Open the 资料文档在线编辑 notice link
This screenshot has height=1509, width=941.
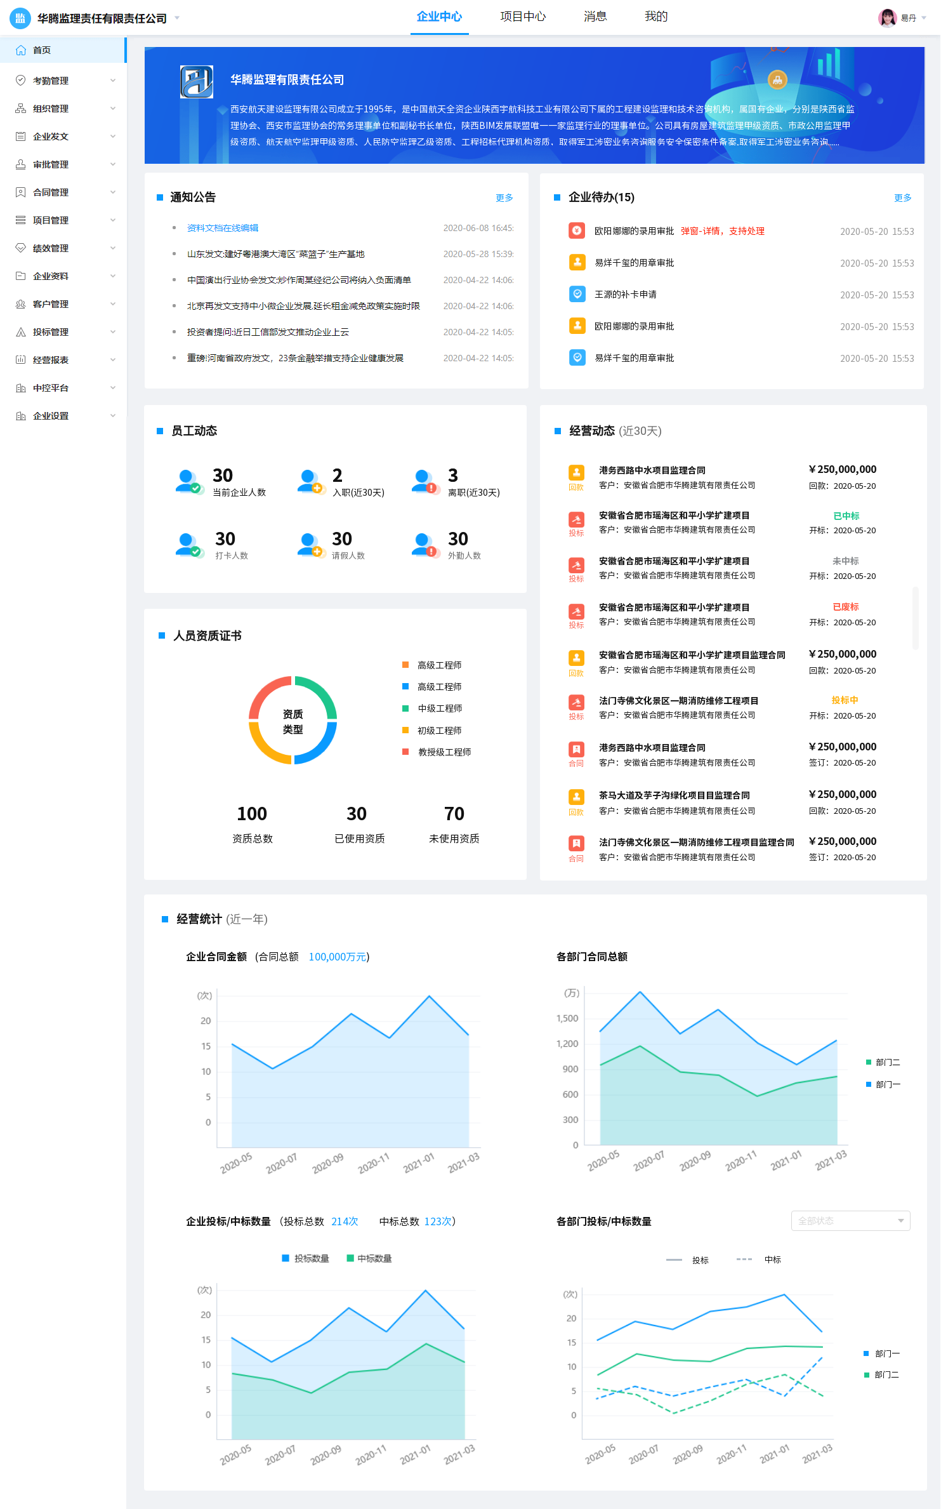tap(223, 228)
